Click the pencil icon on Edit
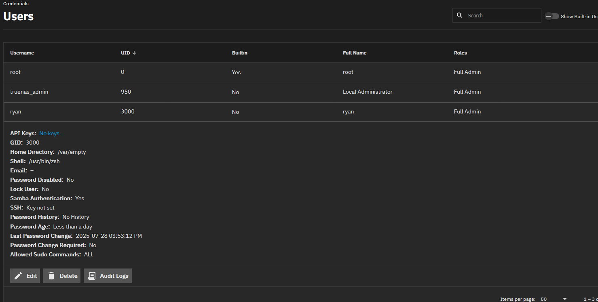The image size is (598, 302). pyautogui.click(x=18, y=276)
